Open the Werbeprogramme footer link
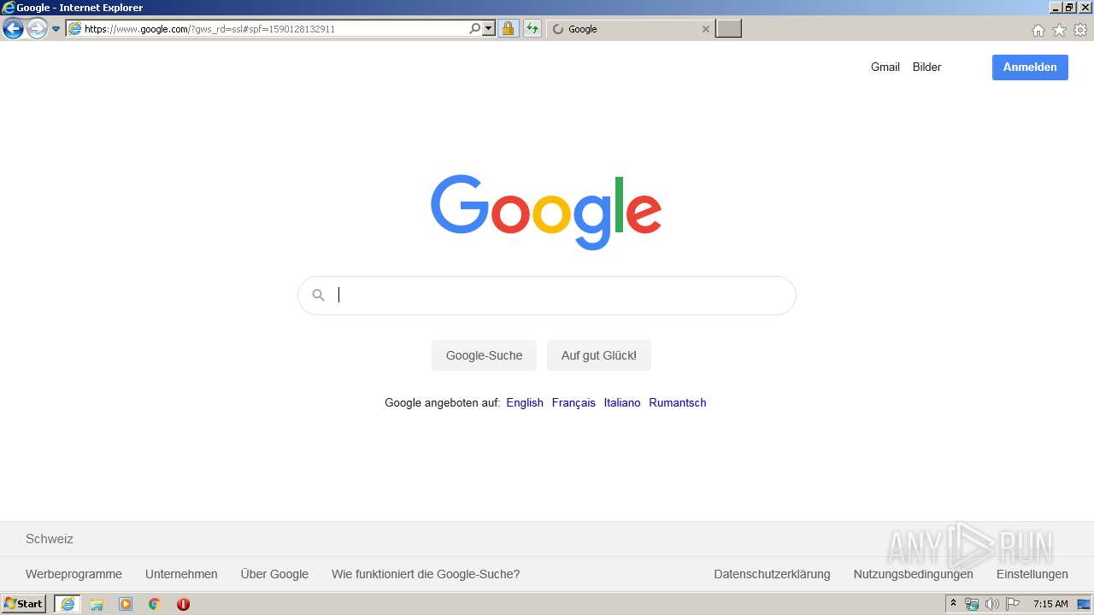 coord(74,574)
